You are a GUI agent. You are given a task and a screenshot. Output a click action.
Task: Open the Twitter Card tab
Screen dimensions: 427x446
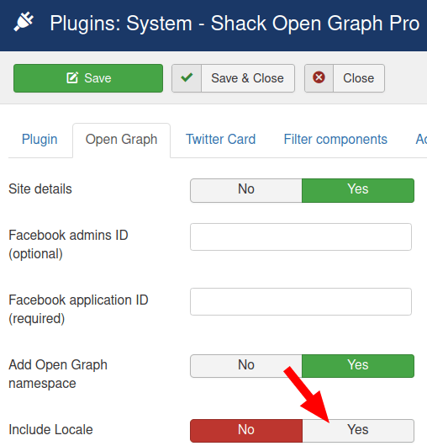coord(221,140)
